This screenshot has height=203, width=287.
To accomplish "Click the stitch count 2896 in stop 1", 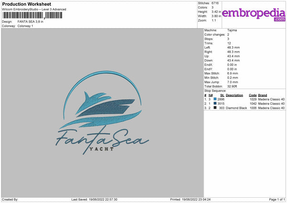I will tap(221, 99).
